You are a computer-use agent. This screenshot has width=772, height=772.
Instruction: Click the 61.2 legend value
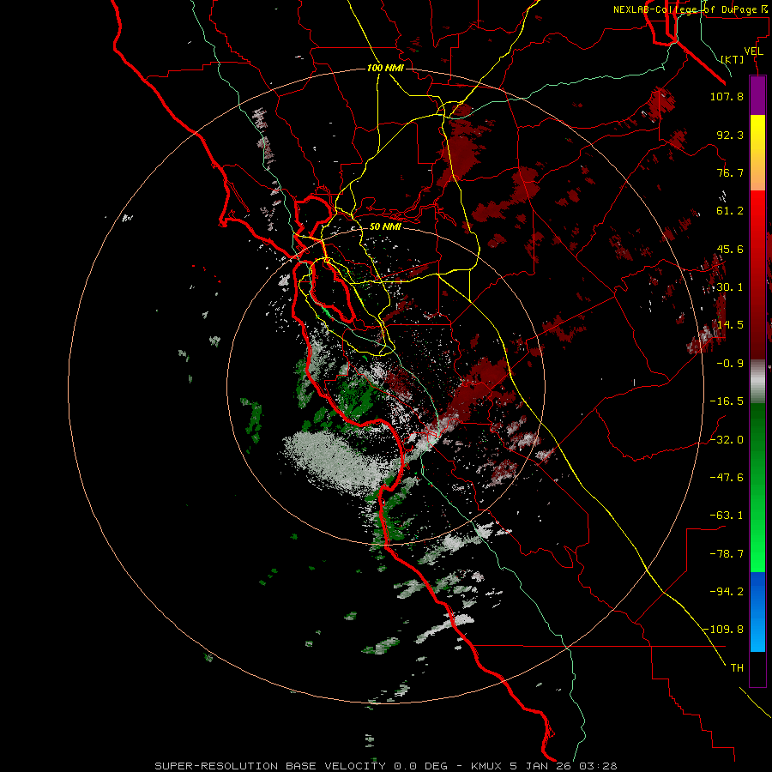(730, 211)
